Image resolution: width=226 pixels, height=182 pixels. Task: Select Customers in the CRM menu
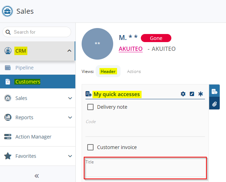click(x=28, y=82)
